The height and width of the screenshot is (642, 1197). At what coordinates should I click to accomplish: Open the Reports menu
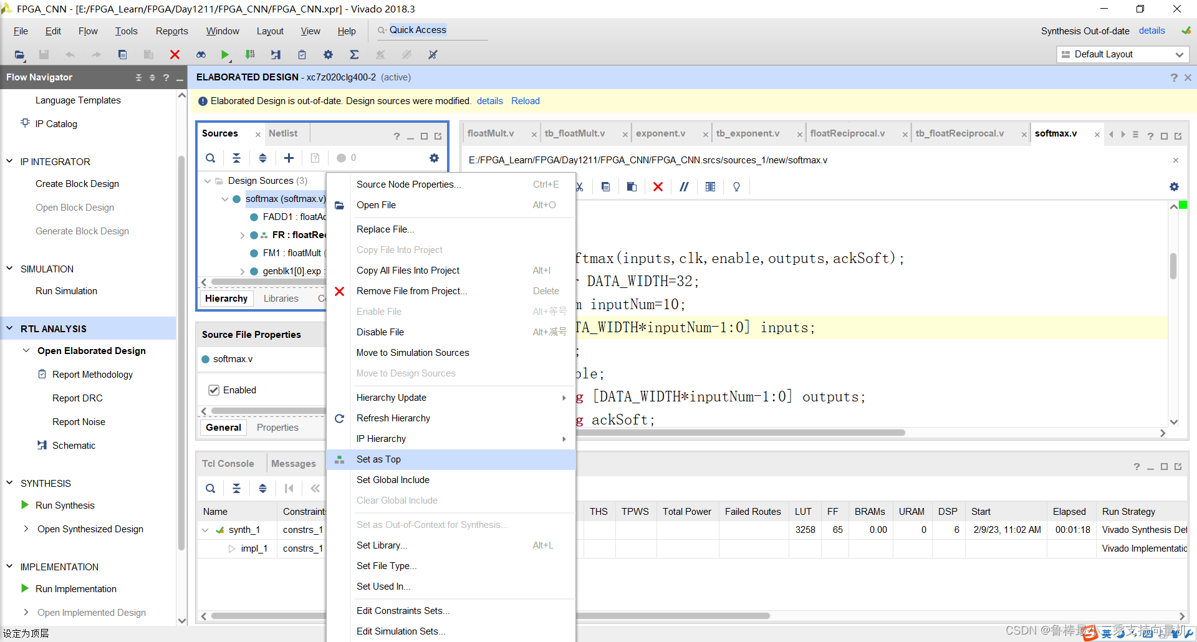coord(172,31)
